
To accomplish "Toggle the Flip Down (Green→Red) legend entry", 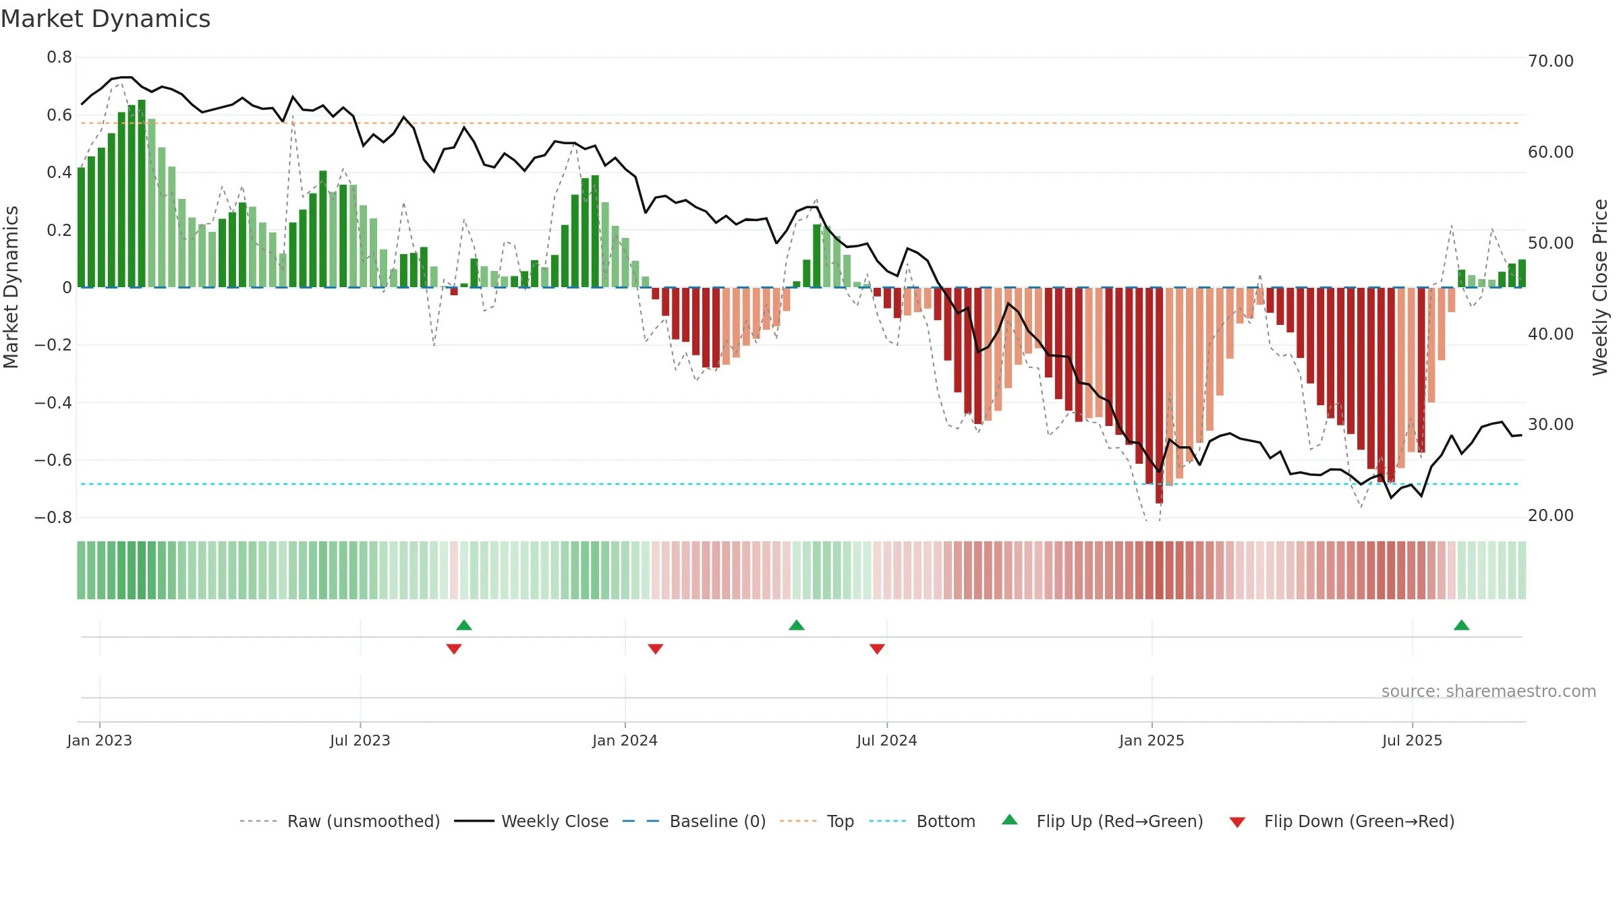I will 1342,821.
